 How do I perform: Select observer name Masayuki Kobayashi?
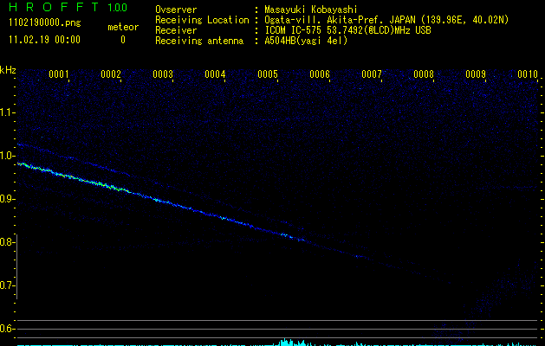311,10
